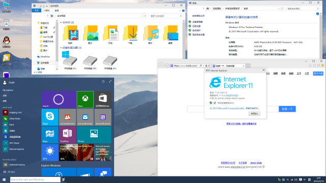326x183 pixels.
Task: Launch the green Xbox tile
Action: pos(85,100)
